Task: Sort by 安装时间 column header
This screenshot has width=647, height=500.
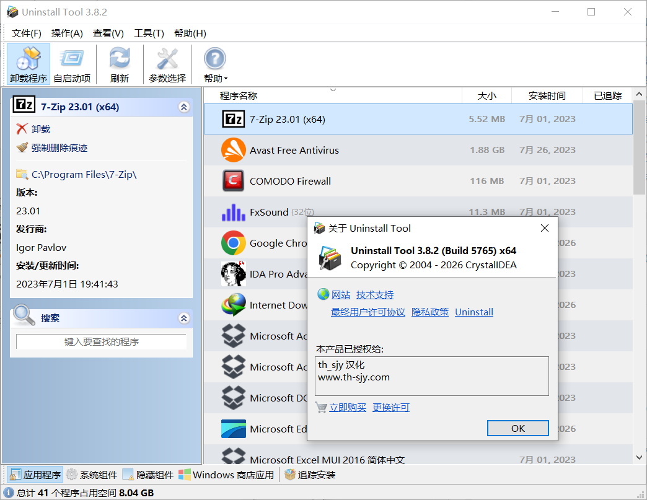Action: click(547, 95)
